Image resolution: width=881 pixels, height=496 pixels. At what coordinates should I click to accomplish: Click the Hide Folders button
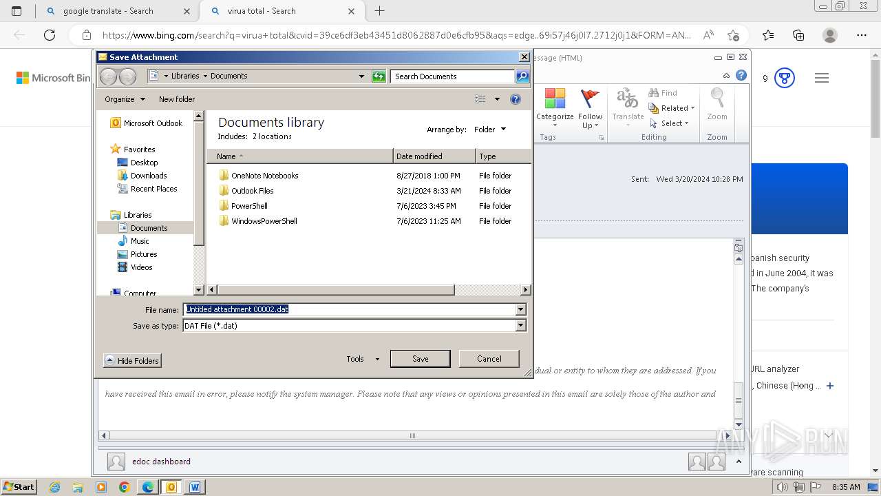click(132, 360)
